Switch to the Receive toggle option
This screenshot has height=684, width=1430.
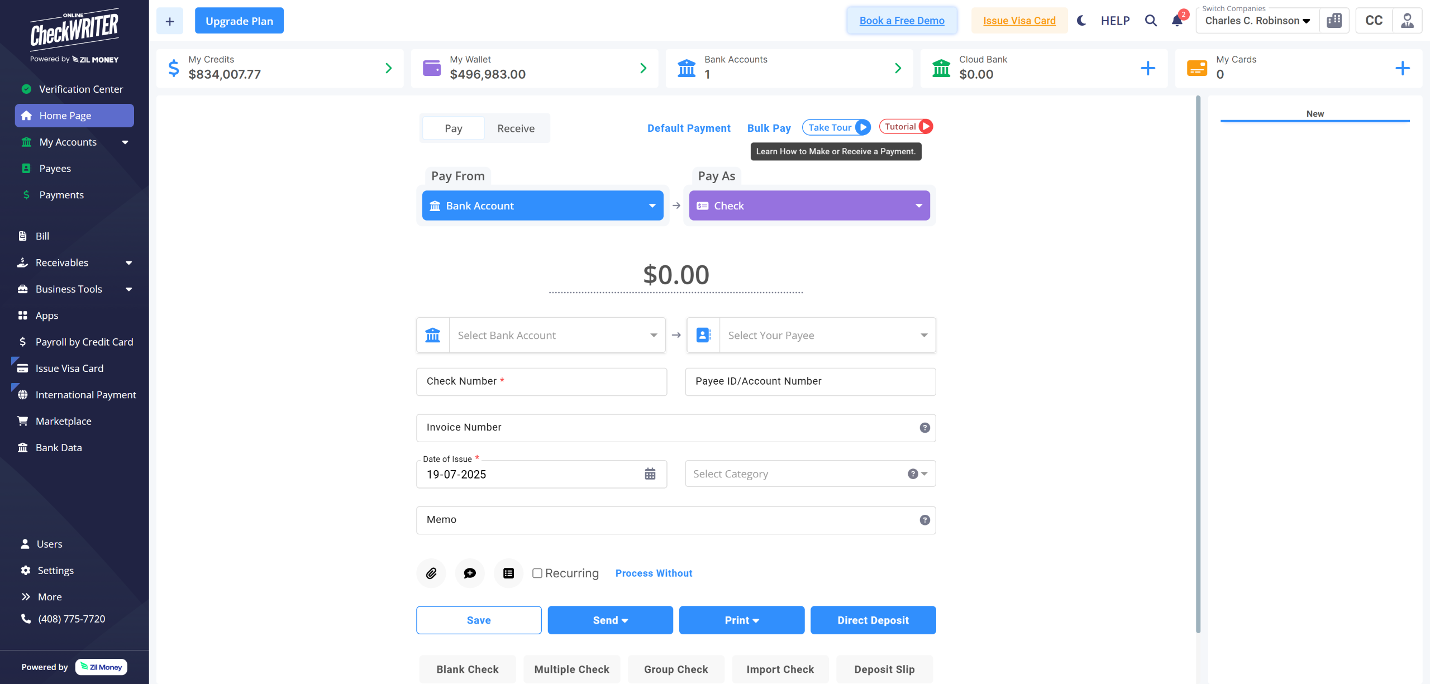tap(516, 128)
